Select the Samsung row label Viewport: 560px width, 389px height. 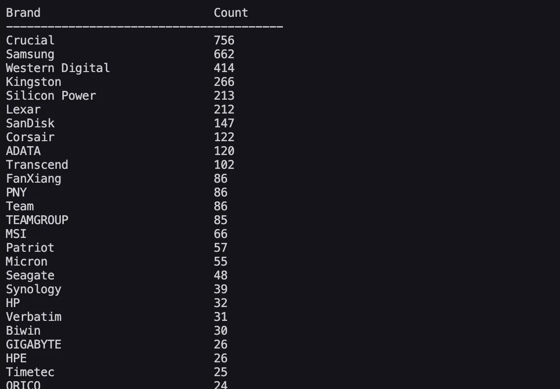[x=30, y=54]
